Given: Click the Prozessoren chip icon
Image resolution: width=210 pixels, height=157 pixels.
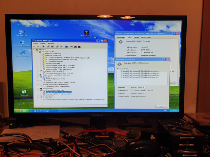Looking at the screenshot, I should click(x=41, y=88).
